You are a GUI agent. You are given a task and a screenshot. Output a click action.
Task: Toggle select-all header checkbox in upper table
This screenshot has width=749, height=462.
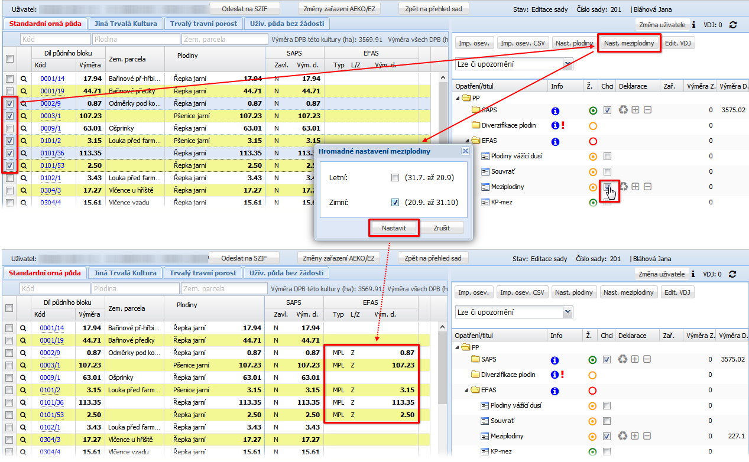[x=9, y=58]
